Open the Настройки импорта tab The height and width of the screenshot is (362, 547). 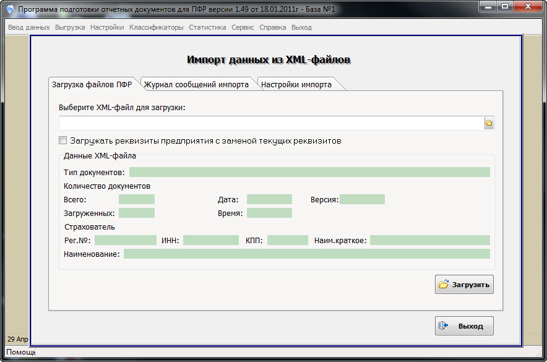(296, 85)
